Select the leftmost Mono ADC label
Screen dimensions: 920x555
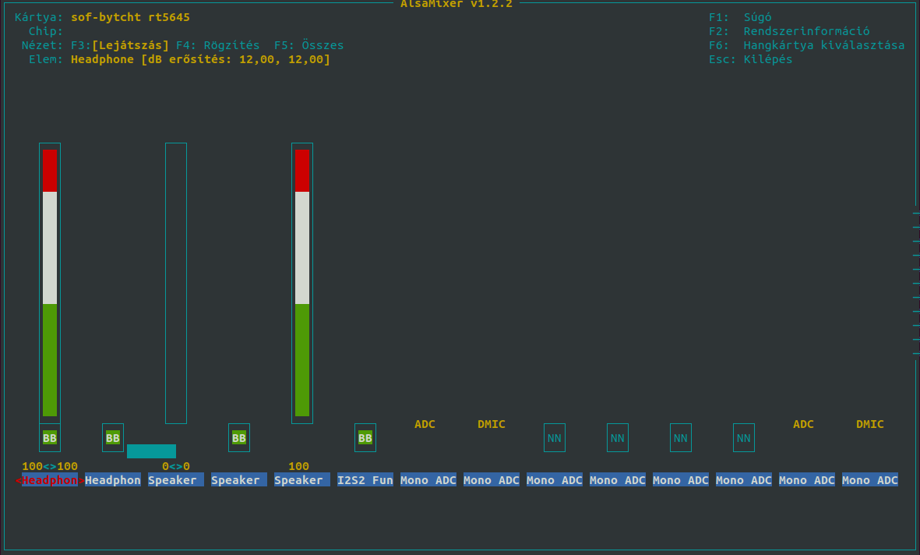click(x=428, y=480)
